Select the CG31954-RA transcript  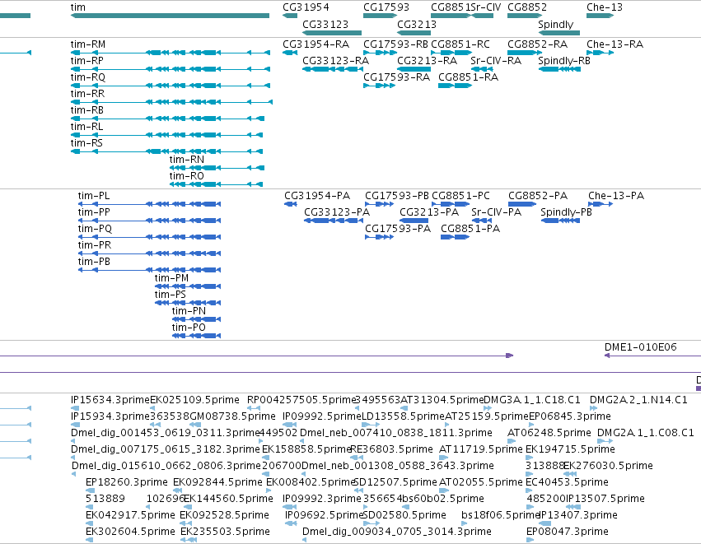point(290,53)
